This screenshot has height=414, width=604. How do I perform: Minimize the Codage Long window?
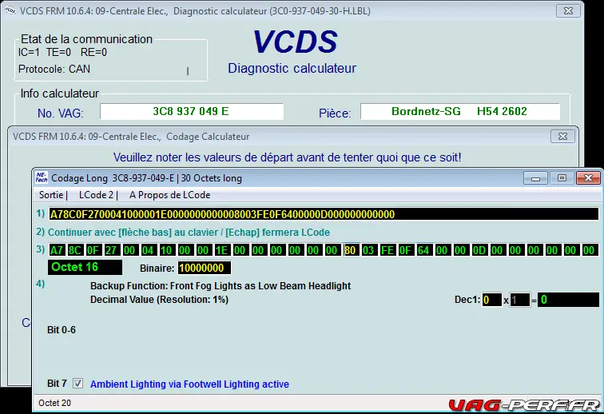click(x=535, y=177)
